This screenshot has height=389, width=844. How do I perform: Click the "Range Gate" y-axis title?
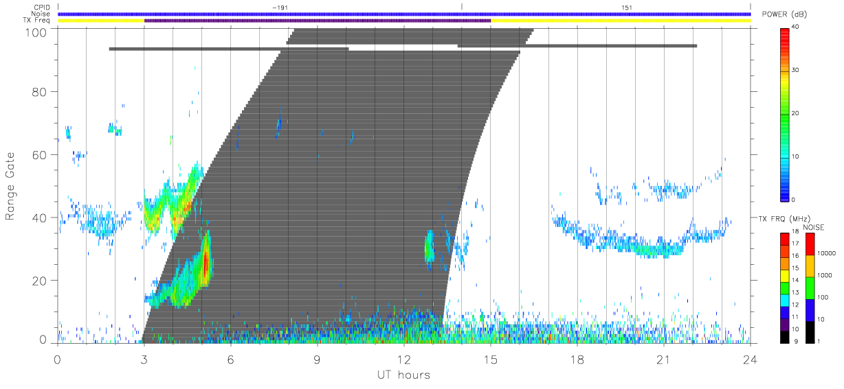(x=11, y=187)
